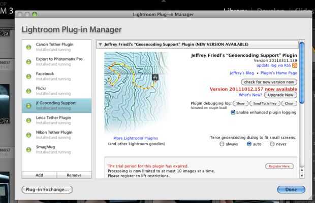315x203 pixels.
Task: Click the green status icon beside Leica Tether Plugin
Action: 29,120
